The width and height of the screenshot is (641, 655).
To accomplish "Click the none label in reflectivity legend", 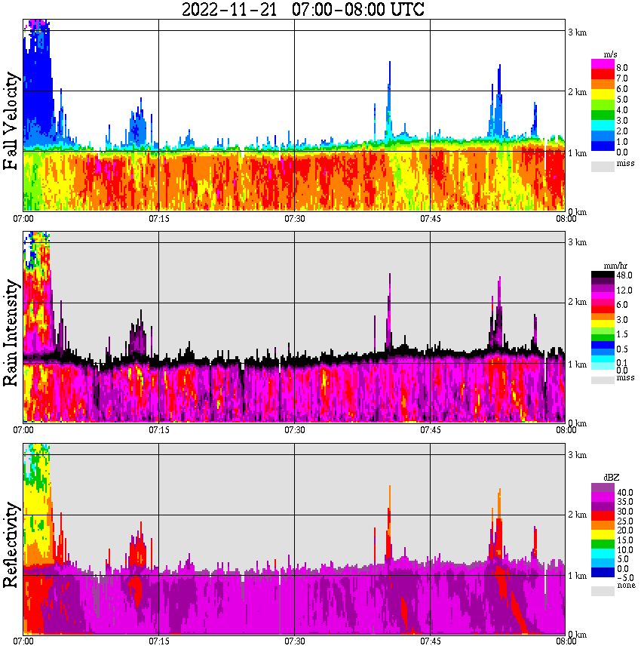I will [626, 585].
